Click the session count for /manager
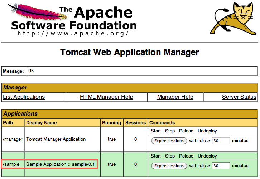Viewport: 260px width, 179px height. pos(135,139)
